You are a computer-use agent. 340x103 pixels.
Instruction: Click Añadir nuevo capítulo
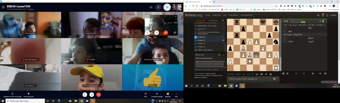209,50
